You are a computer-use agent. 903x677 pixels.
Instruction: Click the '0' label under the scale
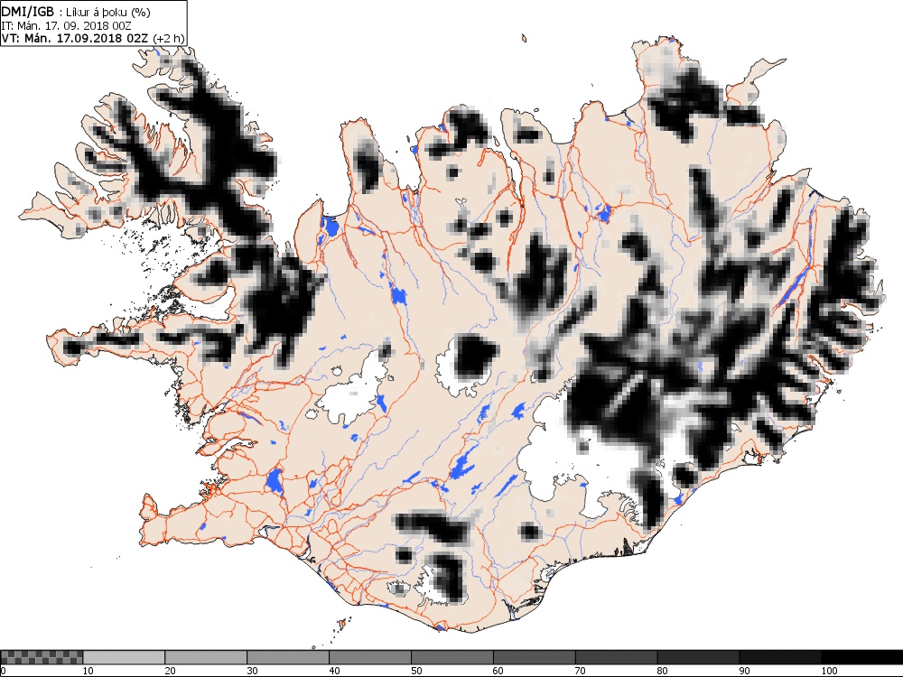(x=3, y=671)
